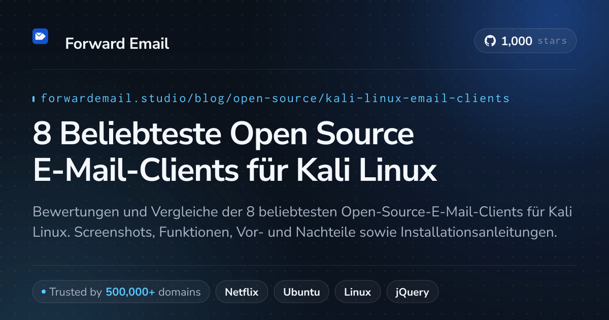Image resolution: width=609 pixels, height=320 pixels.
Task: Click the Forward Email envelope logo icon
Action: [40, 36]
